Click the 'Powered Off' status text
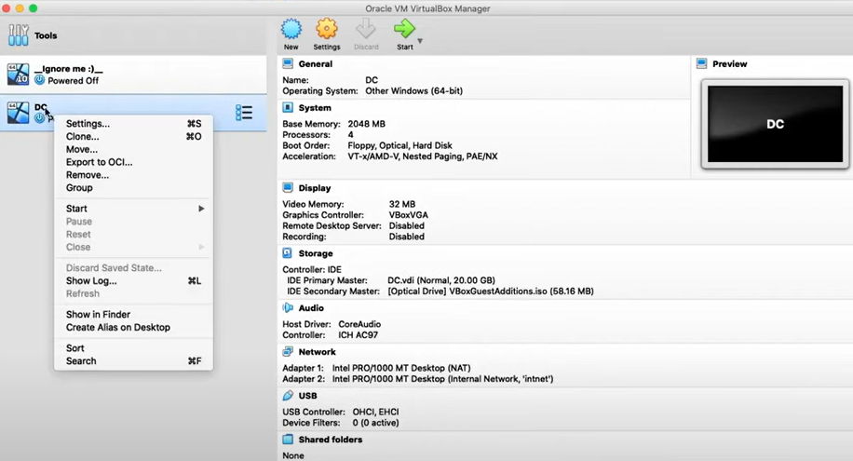The image size is (853, 461). pyautogui.click(x=73, y=80)
